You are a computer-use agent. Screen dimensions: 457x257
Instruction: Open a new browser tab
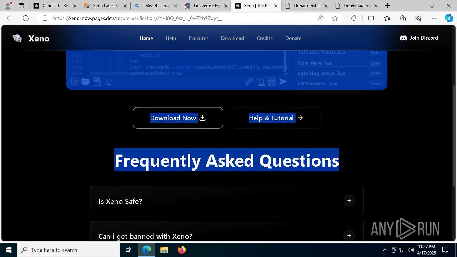(387, 6)
